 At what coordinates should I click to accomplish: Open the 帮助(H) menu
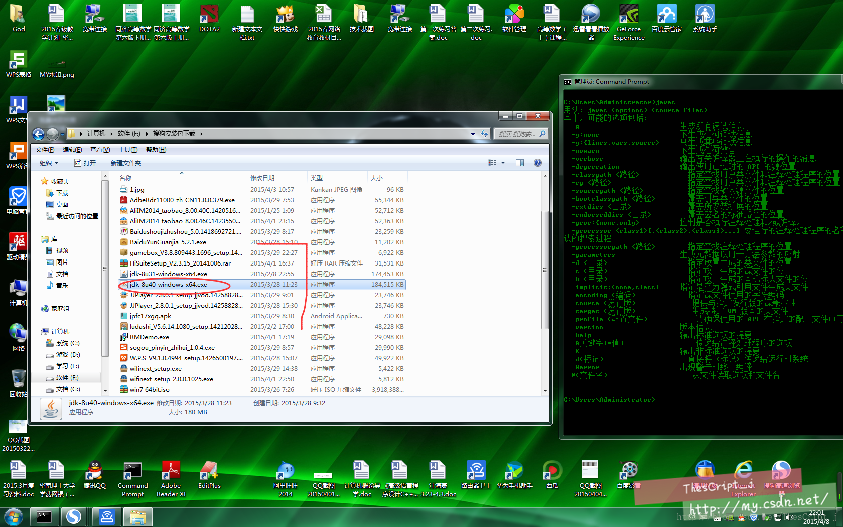pos(156,150)
